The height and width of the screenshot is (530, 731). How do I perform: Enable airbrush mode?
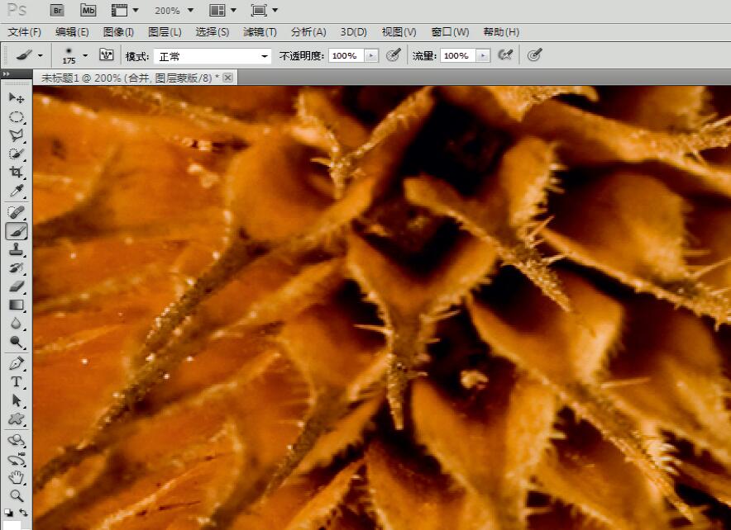point(505,55)
